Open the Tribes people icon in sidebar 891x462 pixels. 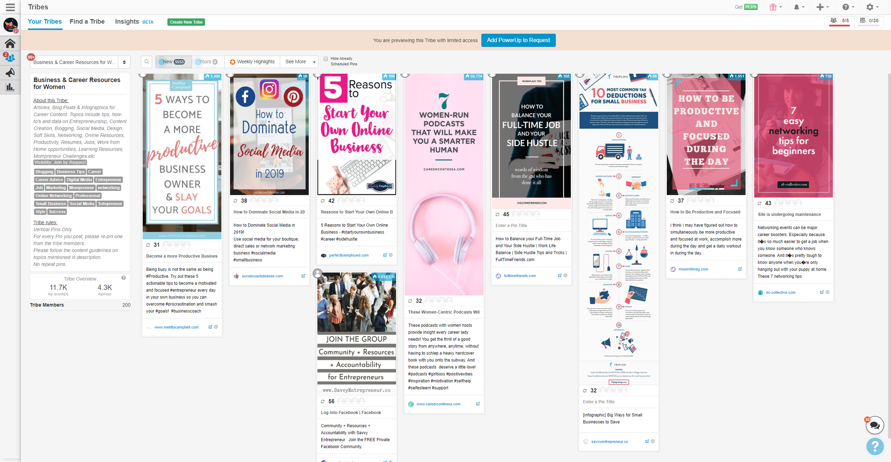click(x=10, y=58)
